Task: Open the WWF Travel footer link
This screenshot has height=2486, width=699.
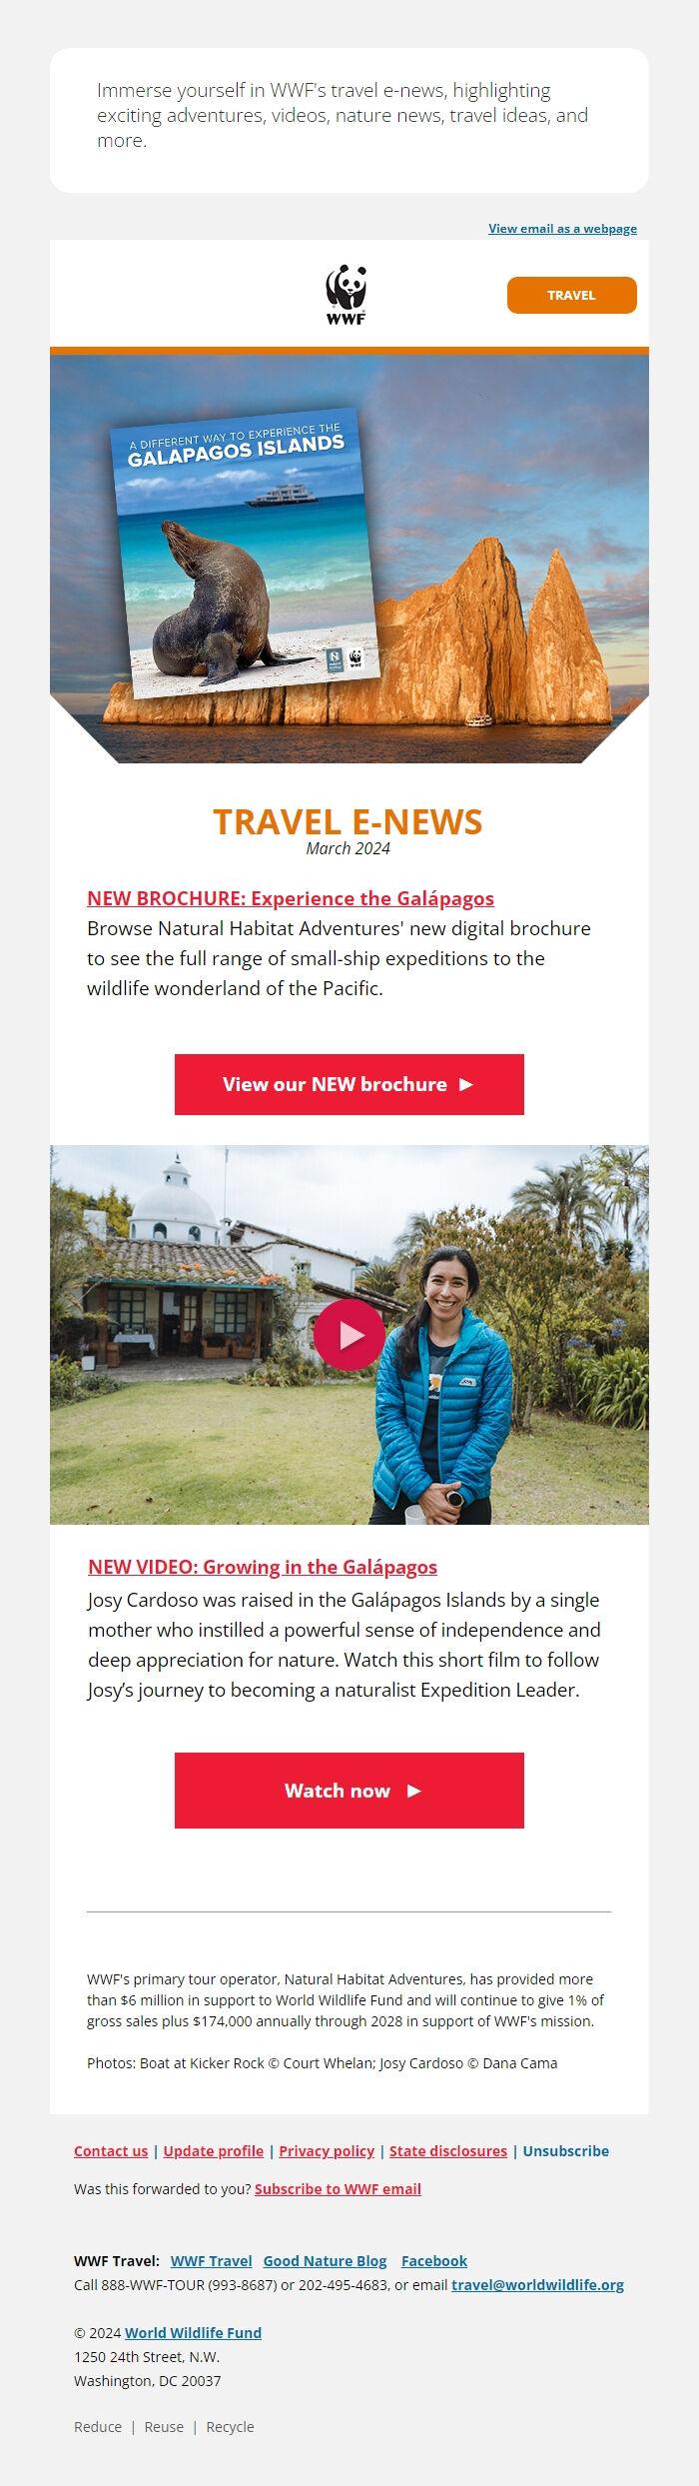Action: pos(212,2261)
